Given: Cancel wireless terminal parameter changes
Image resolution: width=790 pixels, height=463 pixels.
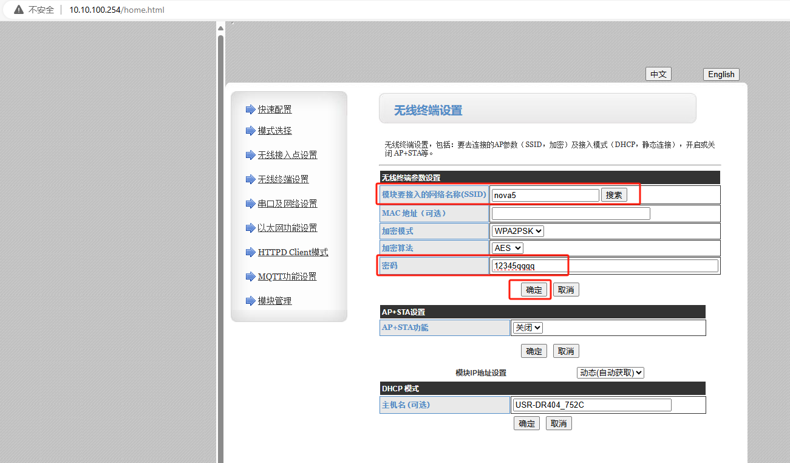Looking at the screenshot, I should coord(566,290).
